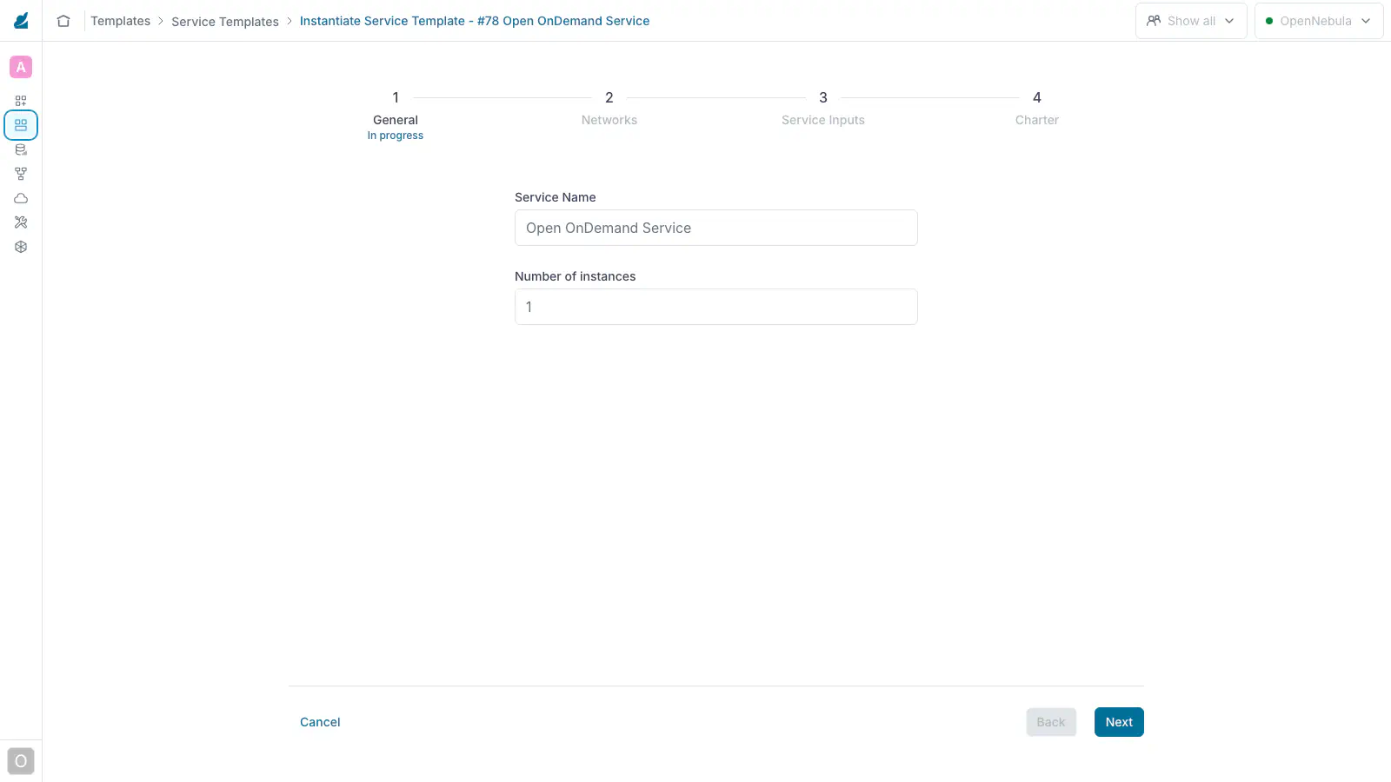Image resolution: width=1391 pixels, height=782 pixels.
Task: Open the cloud icon in sidebar
Action: tap(21, 198)
